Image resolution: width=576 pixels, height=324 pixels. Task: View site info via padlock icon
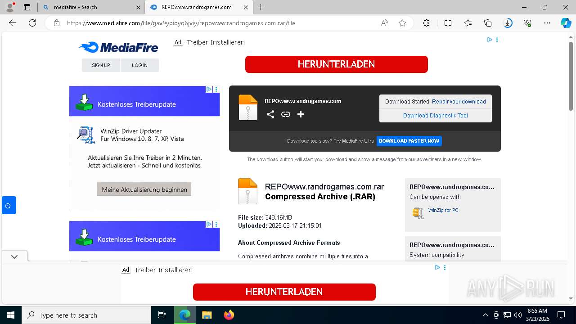click(x=57, y=23)
